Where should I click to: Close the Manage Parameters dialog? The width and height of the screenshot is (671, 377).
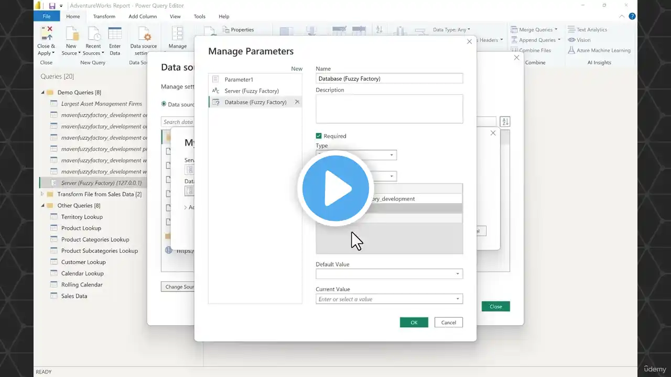tap(469, 41)
